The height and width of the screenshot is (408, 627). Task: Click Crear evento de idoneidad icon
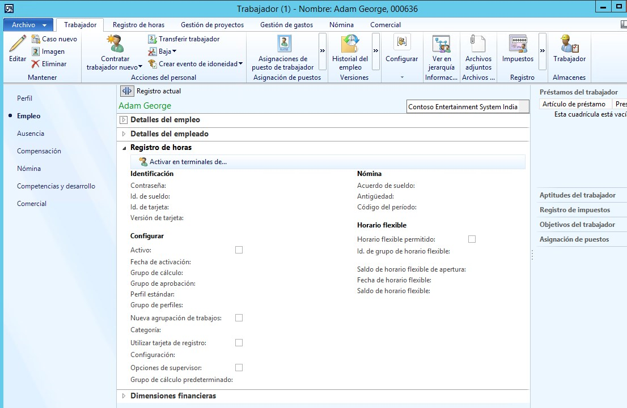(x=152, y=64)
